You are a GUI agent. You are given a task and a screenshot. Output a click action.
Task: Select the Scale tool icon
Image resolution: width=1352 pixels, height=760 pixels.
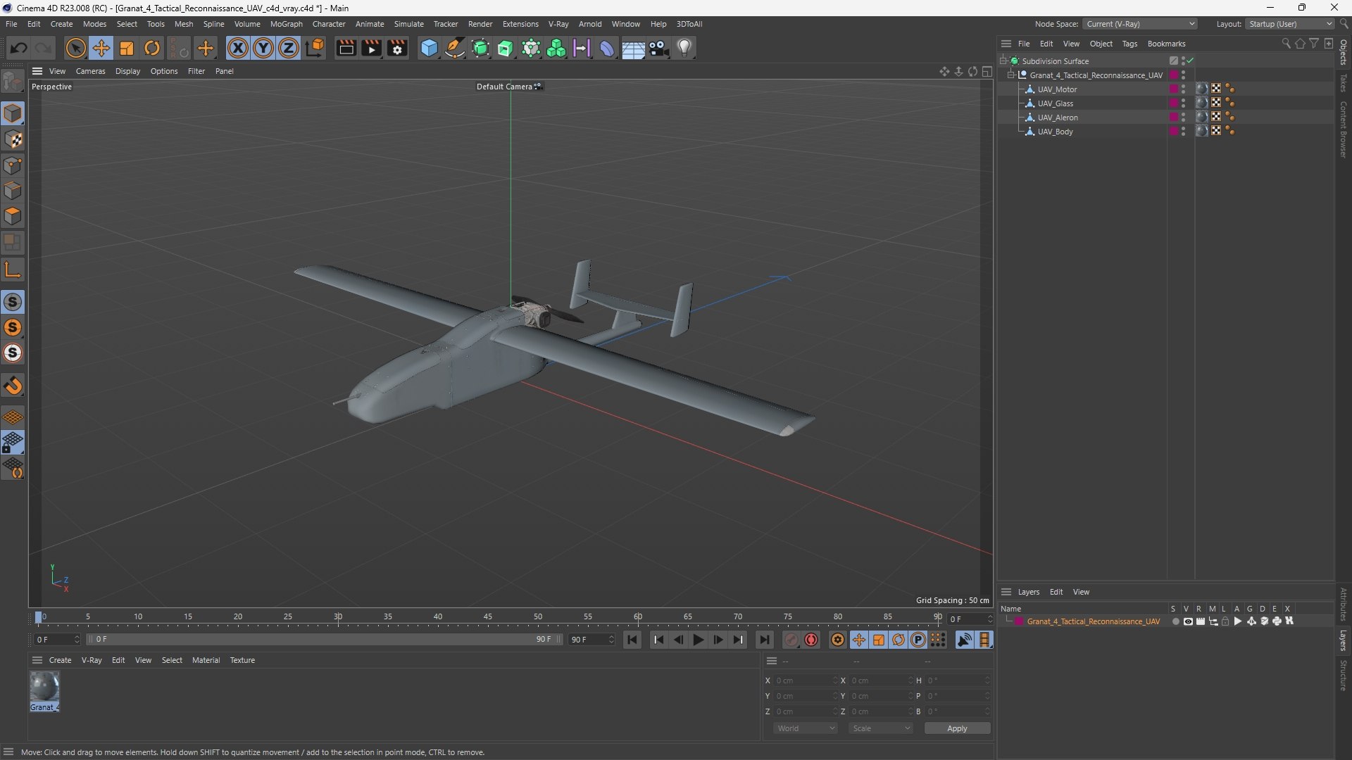(127, 49)
